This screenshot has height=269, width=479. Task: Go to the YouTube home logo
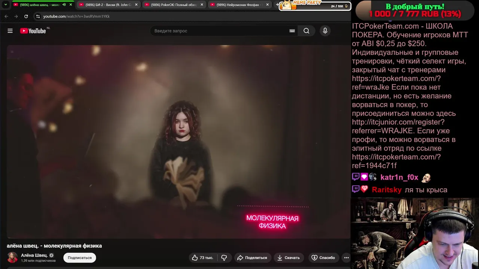pyautogui.click(x=33, y=31)
